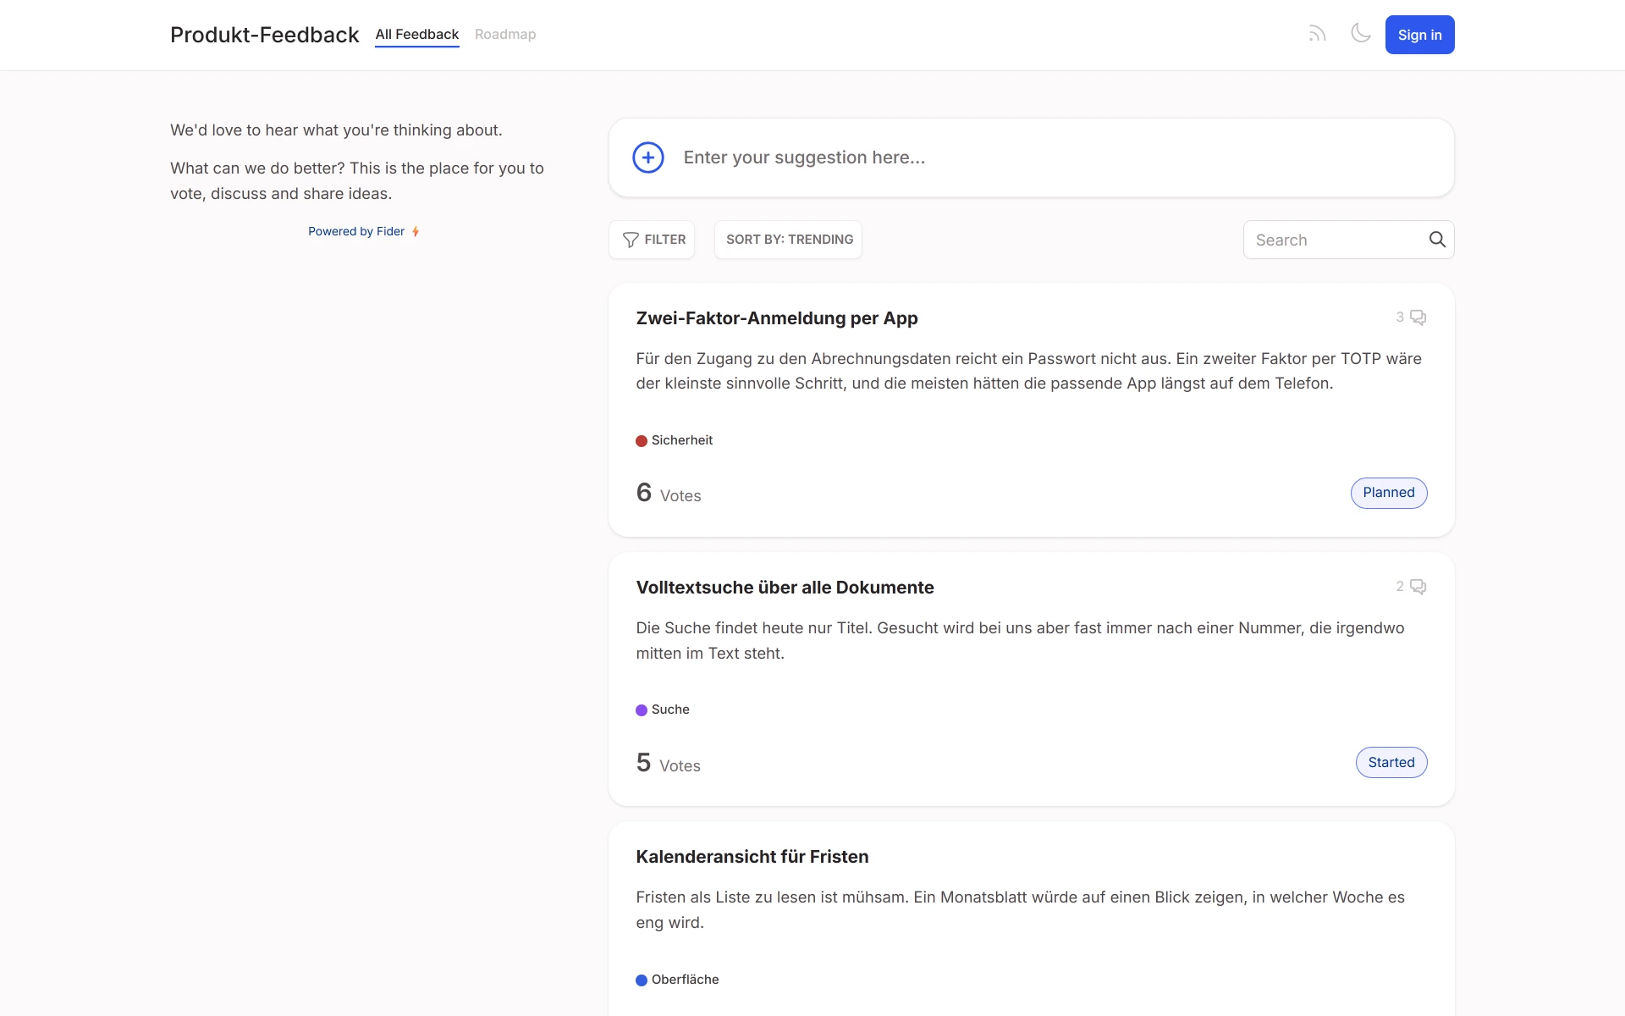Open the Produkt-Feedback home title
Image resolution: width=1625 pixels, height=1016 pixels.
coord(265,35)
